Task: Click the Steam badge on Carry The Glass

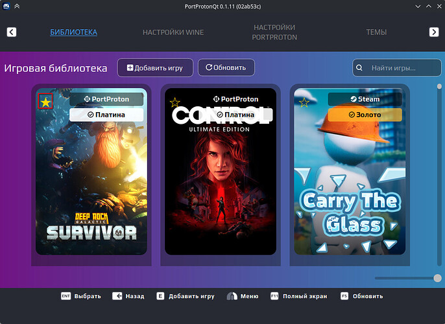Action: pyautogui.click(x=365, y=99)
